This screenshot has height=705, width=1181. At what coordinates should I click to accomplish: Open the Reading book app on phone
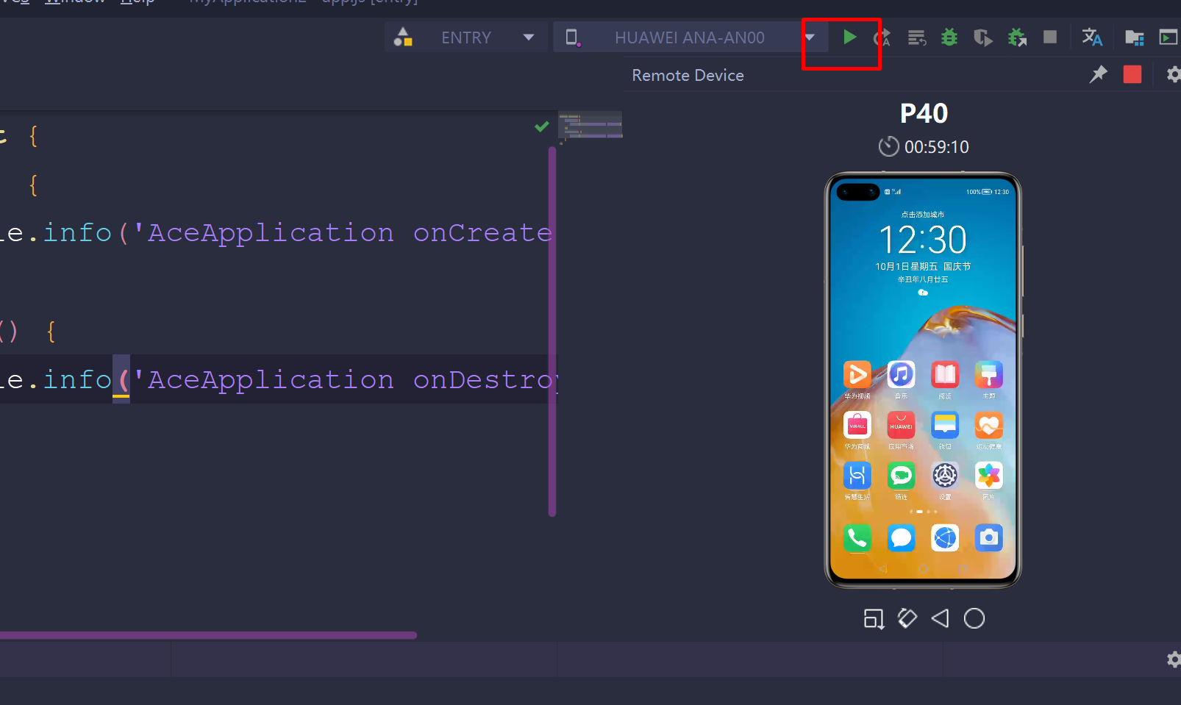click(945, 375)
